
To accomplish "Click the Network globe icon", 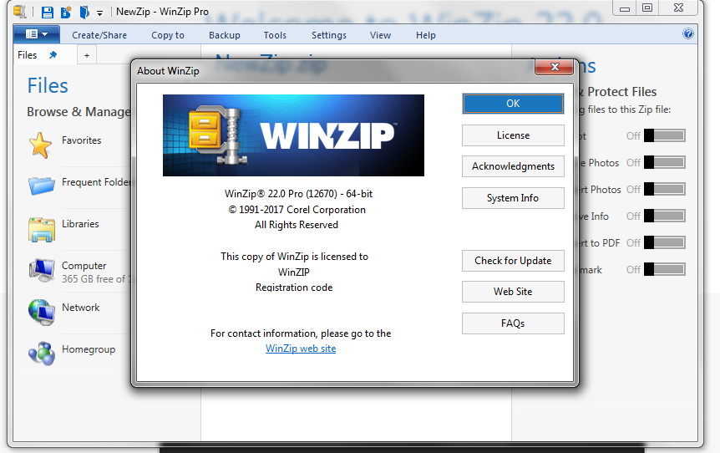I will 41,313.
